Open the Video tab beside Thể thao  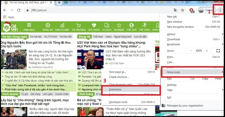pyautogui.click(x=108, y=37)
